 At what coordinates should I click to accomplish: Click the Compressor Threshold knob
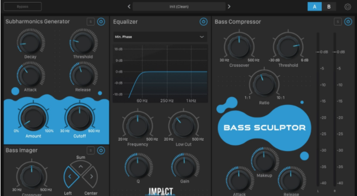[288, 47]
